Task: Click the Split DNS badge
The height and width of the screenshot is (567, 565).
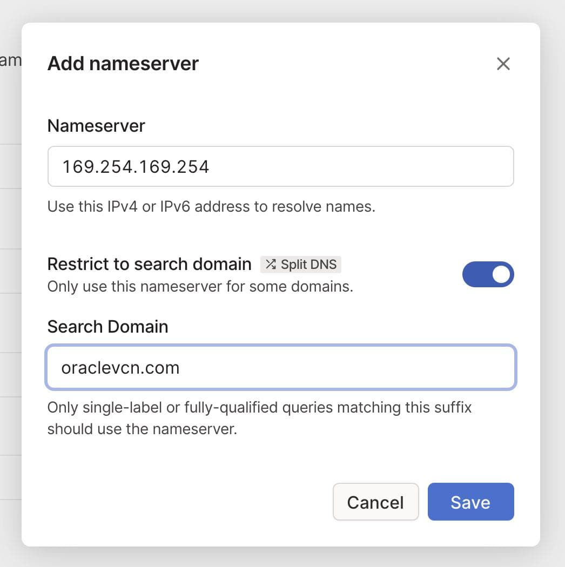Action: pos(300,264)
